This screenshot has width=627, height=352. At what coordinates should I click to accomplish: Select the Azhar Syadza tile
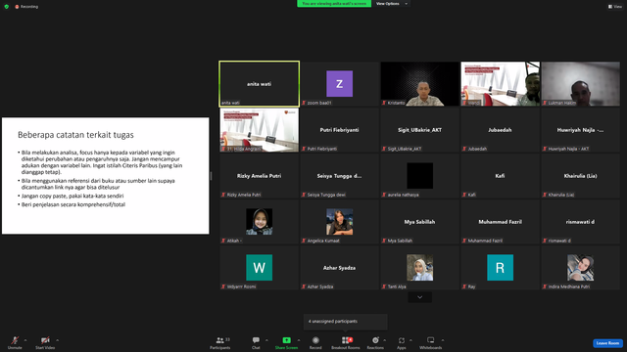click(x=340, y=267)
